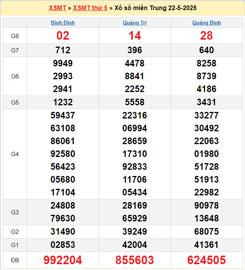245x270 pixels.
Task: Open the XSMT breadcrumb link
Action: 57,8
